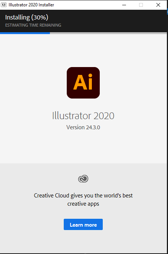168x254 pixels.
Task: Click the 'Installing (30%)' status text
Action: [27, 17]
